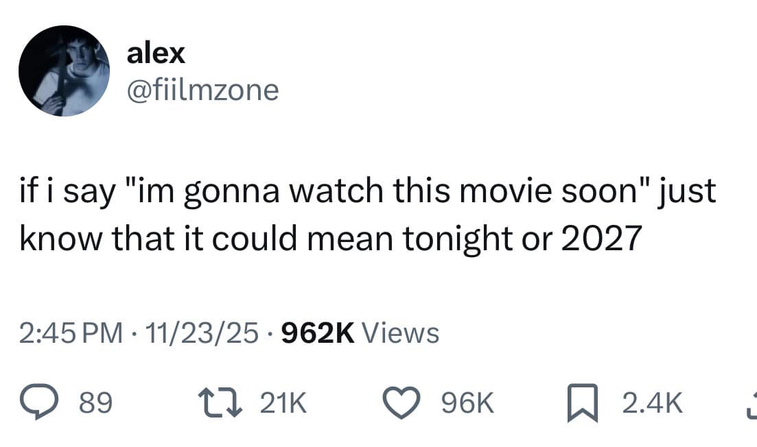Bookmark the tweet with the bookmark icon
Screen dimensions: 757x447
(583, 403)
